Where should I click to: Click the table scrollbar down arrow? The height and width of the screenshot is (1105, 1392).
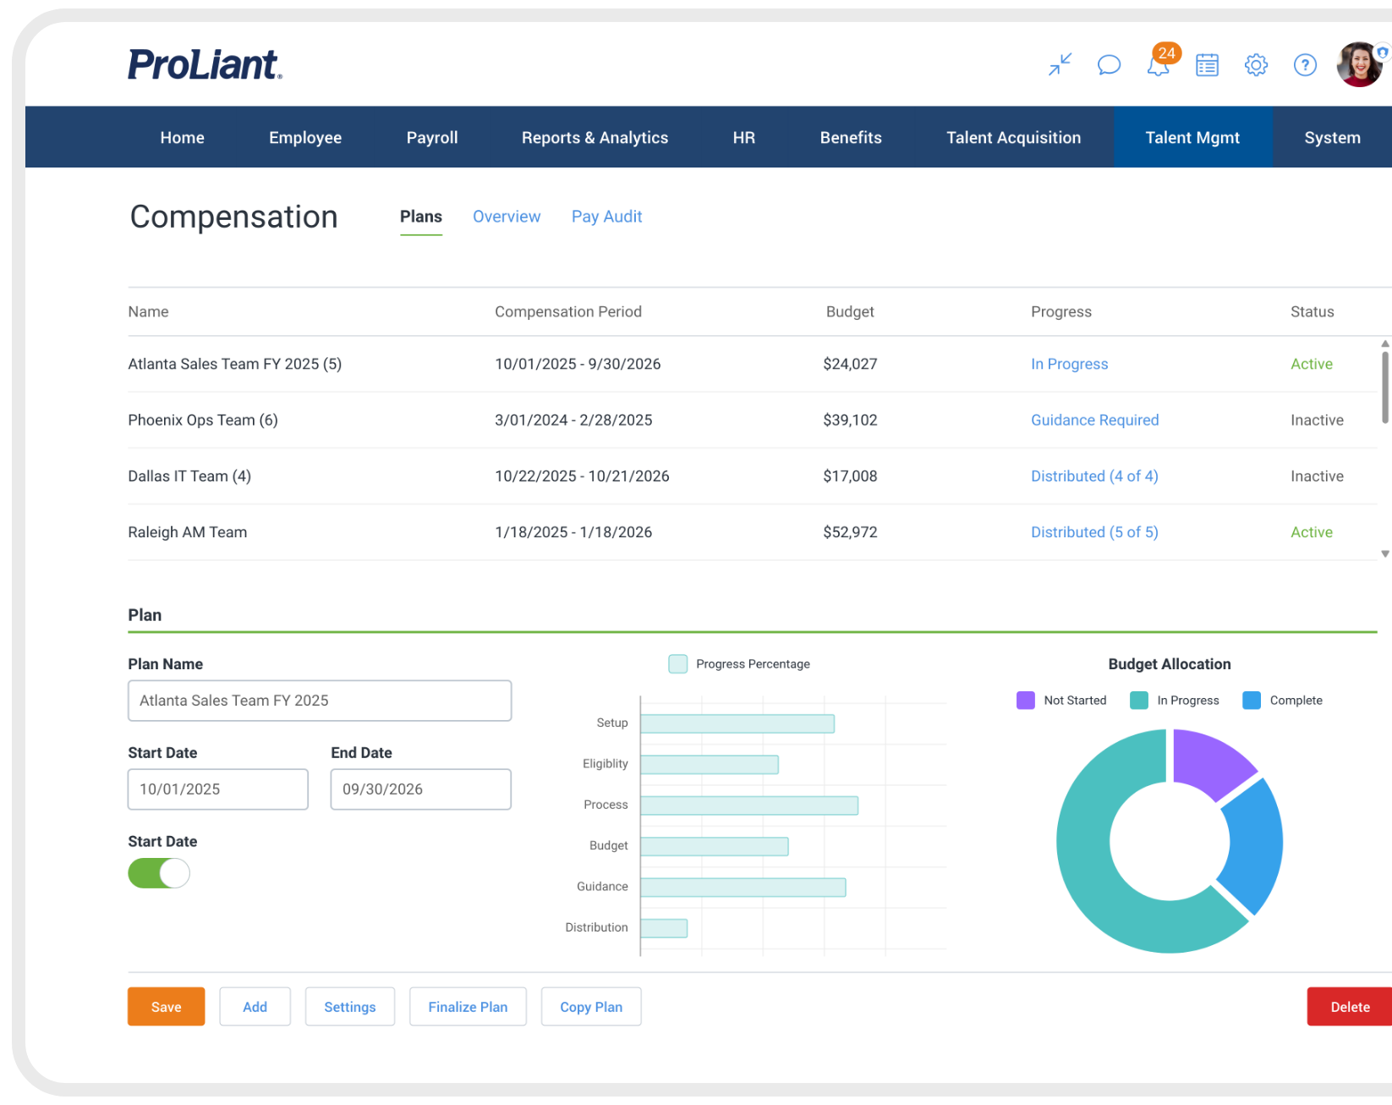[x=1383, y=554]
